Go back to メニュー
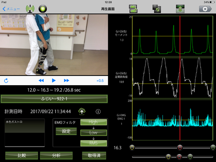This screenshot has width=216, height=162. [x=11, y=9]
